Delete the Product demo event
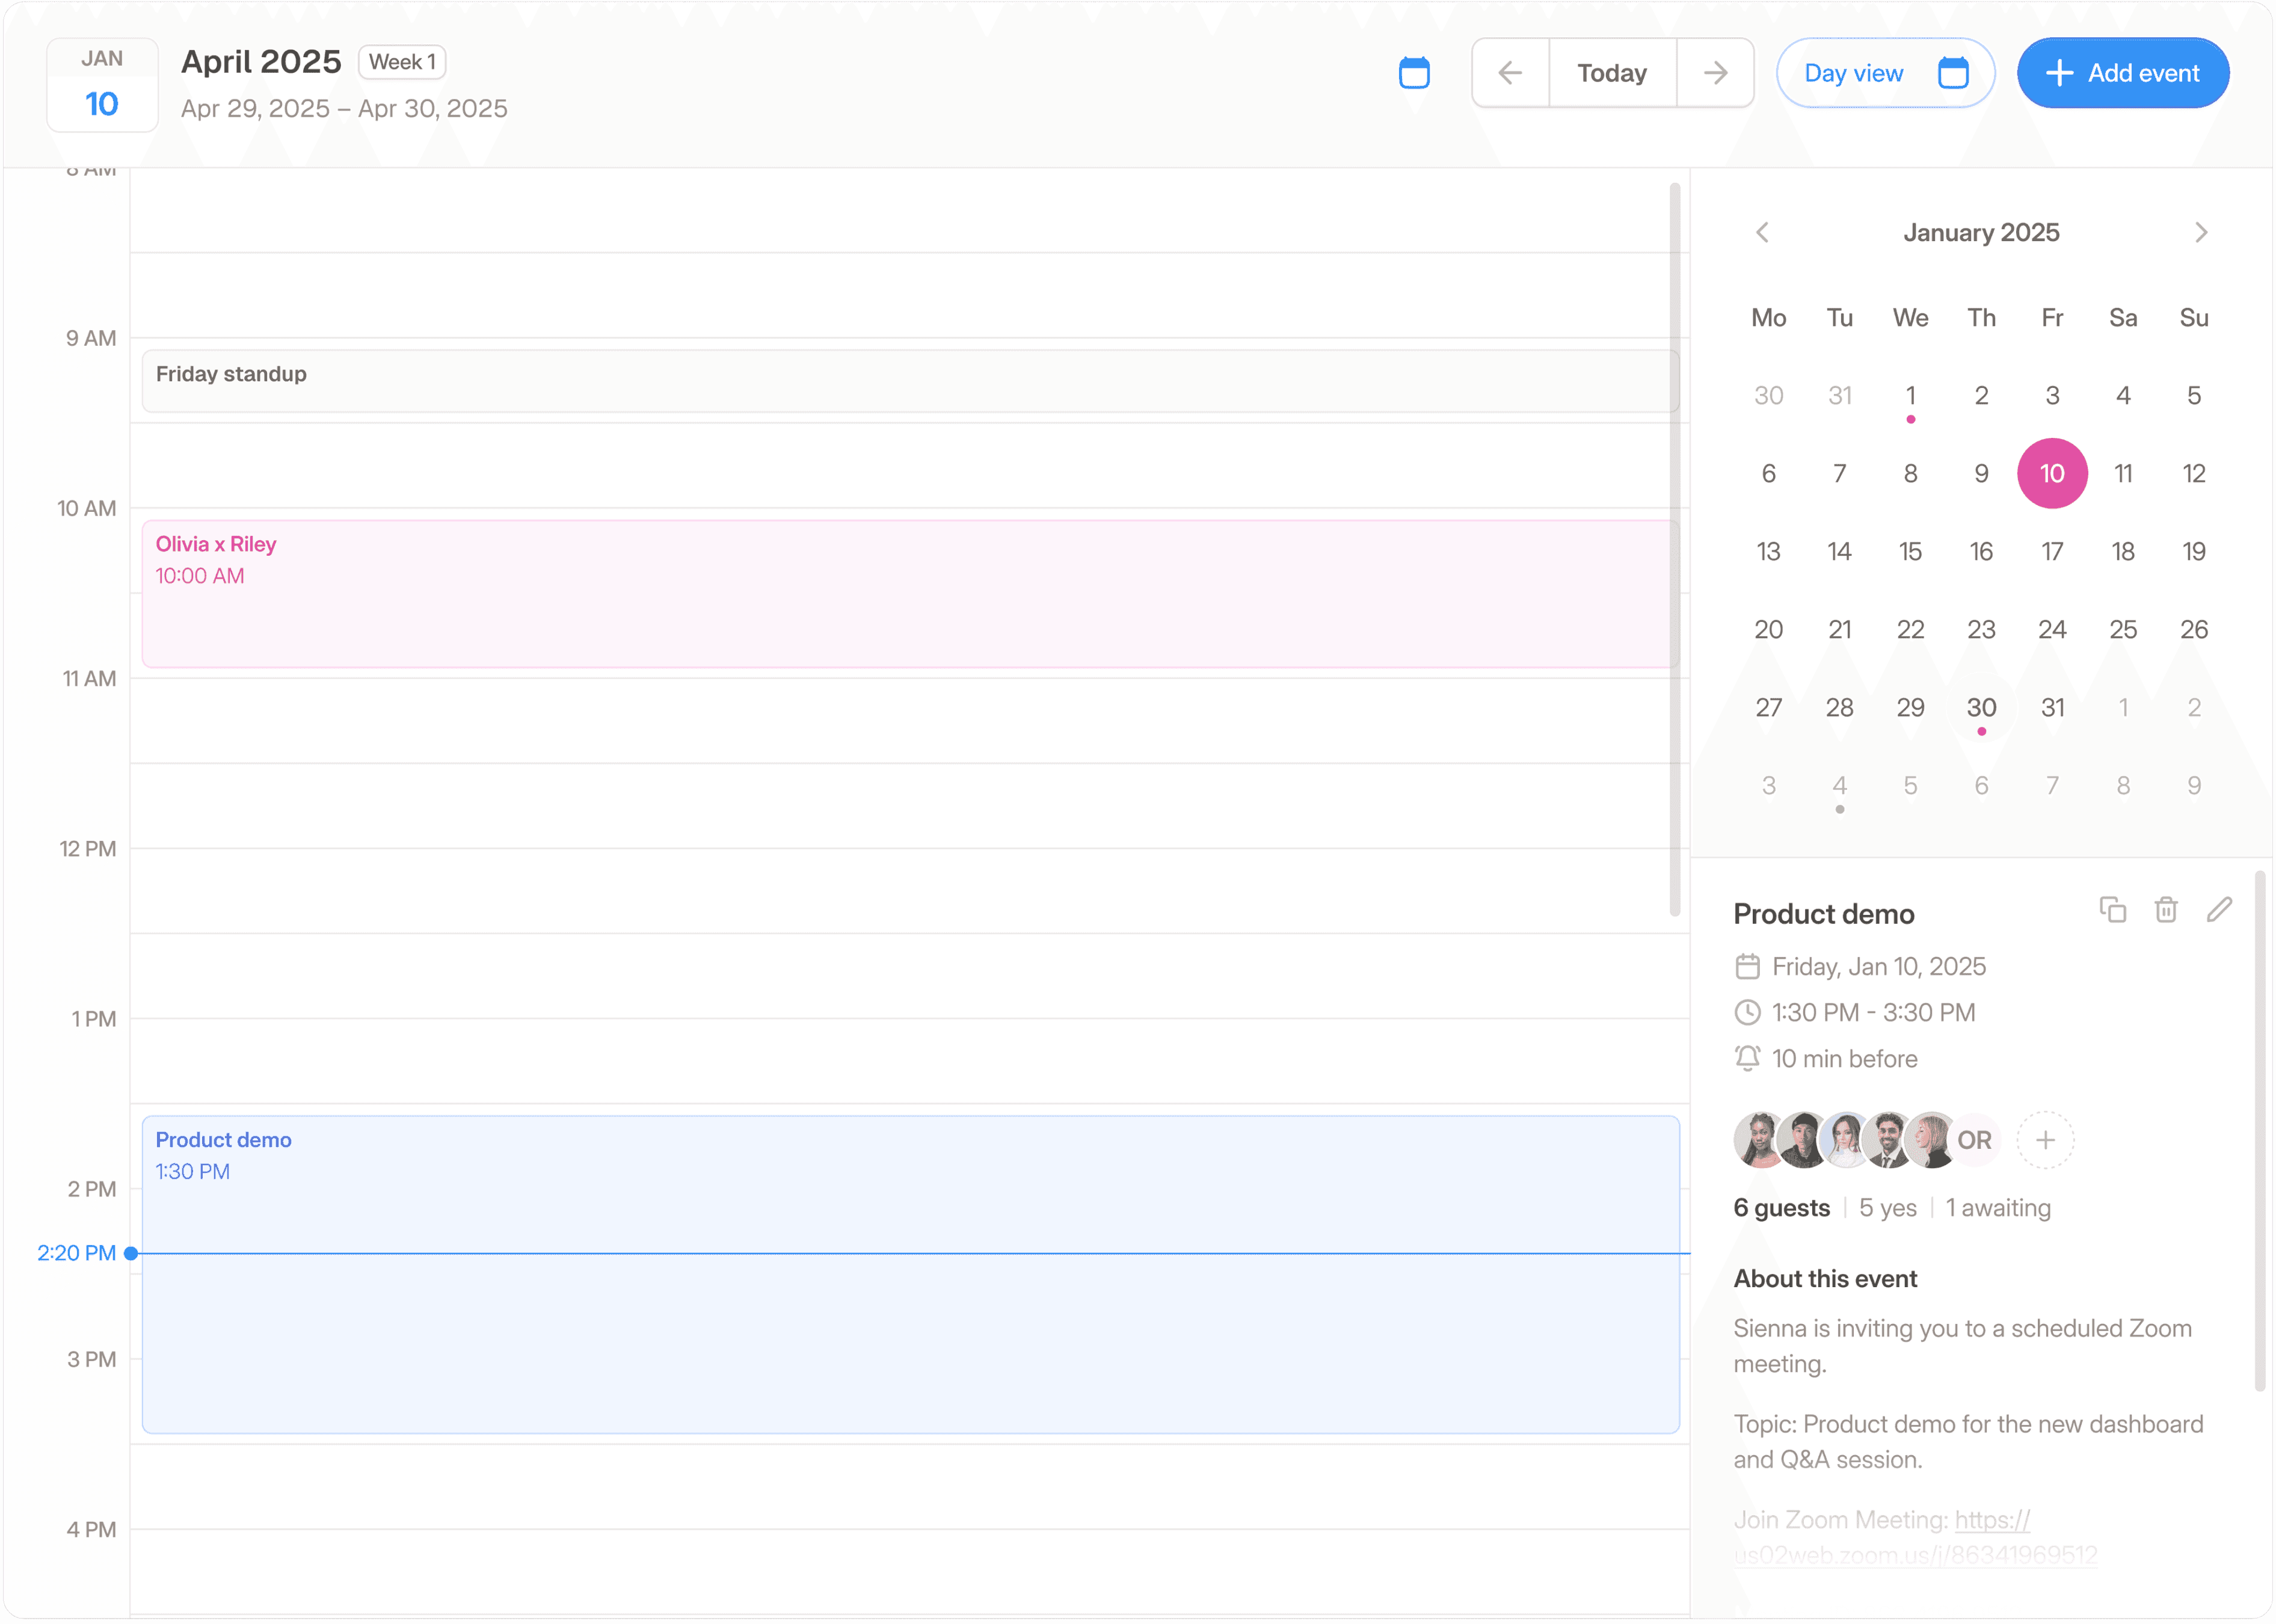This screenshot has width=2276, height=1624. point(2166,909)
